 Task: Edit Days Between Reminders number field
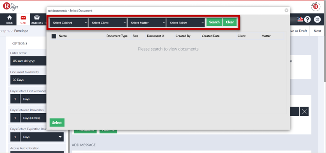coord(15,118)
